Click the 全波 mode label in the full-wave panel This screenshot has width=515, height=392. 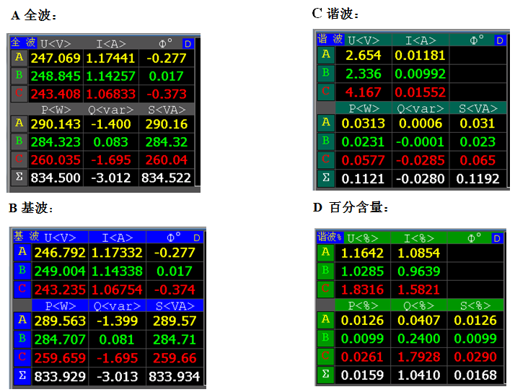[22, 43]
